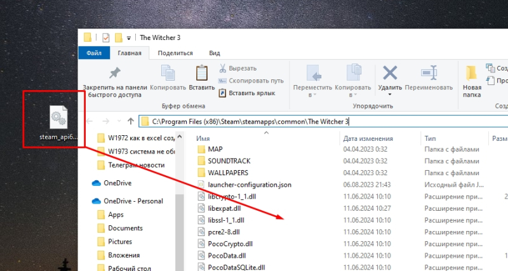Switch to the Поделиться ribbon tab
The height and width of the screenshot is (271, 508).
pyautogui.click(x=175, y=53)
